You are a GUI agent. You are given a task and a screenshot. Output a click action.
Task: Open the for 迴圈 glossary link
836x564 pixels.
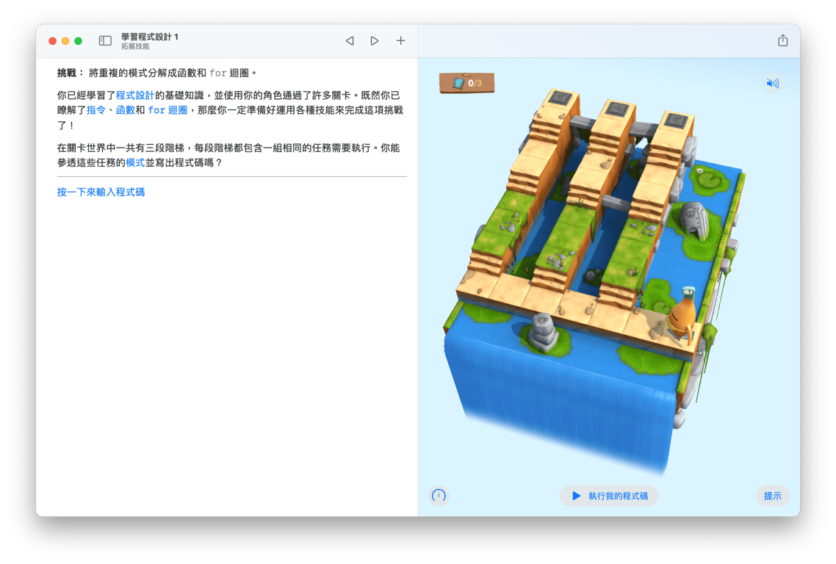click(x=167, y=110)
